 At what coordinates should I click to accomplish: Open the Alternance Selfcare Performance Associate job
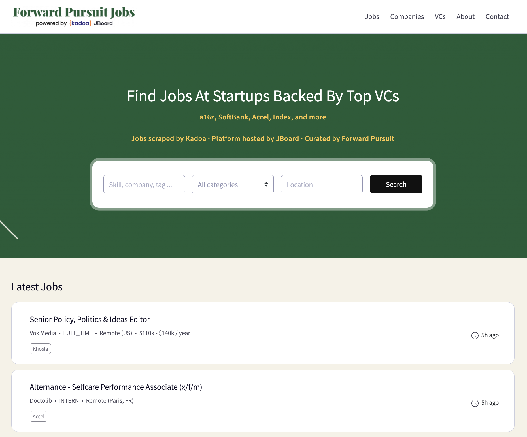(116, 387)
